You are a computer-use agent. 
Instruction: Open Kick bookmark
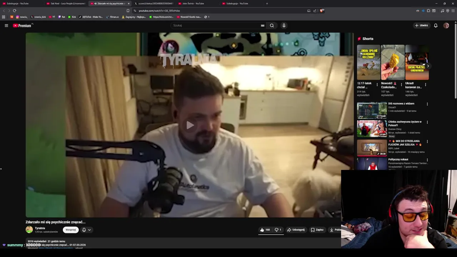point(72,17)
